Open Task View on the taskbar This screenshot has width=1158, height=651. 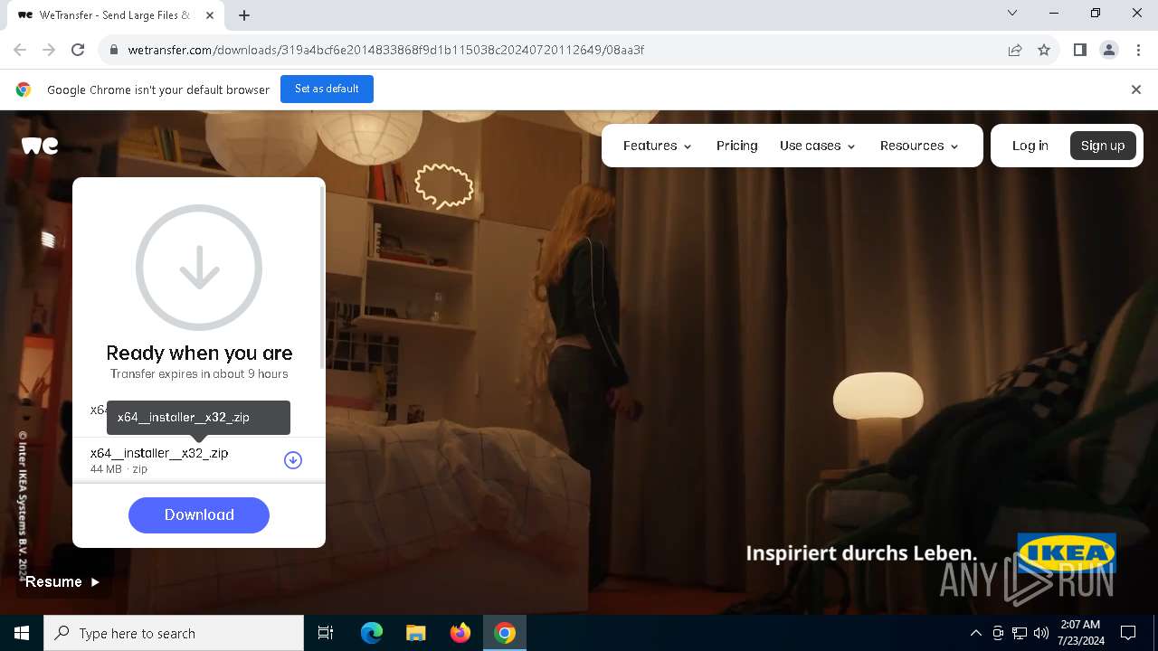326,633
